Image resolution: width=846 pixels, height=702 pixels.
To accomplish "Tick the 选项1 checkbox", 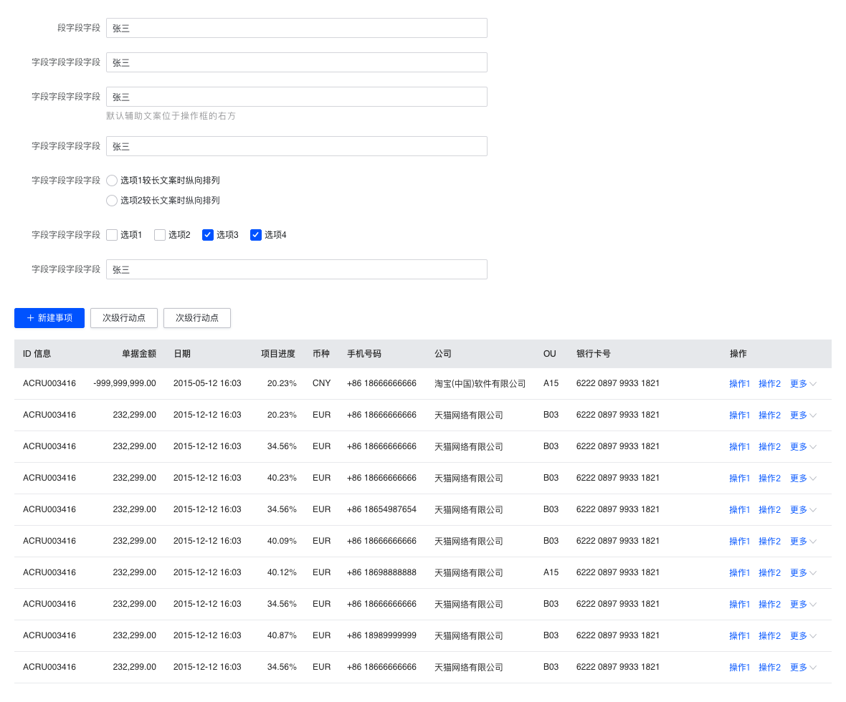I will [112, 235].
